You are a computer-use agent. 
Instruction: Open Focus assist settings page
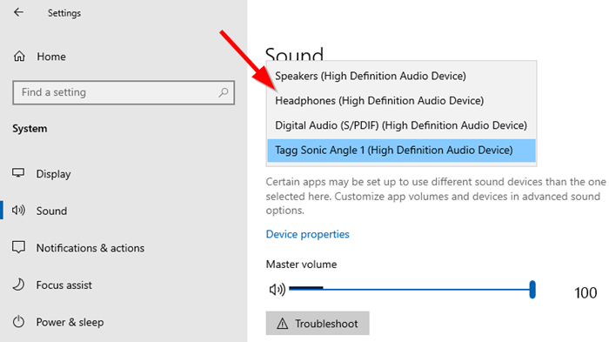pyautogui.click(x=64, y=285)
